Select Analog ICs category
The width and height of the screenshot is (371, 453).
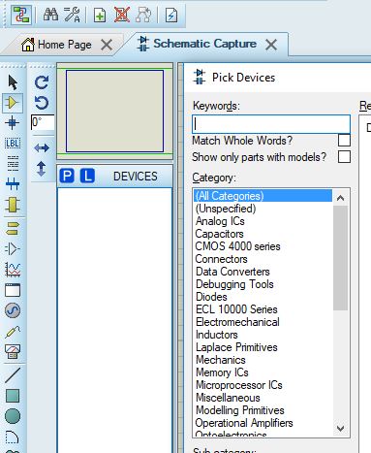[x=263, y=221]
